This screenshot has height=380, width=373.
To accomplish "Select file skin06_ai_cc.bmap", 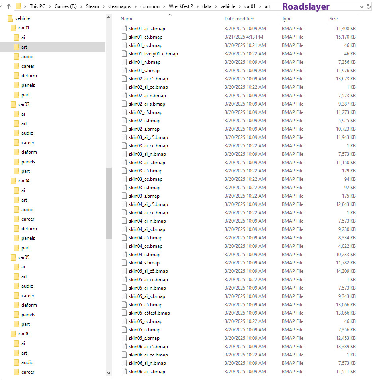I will point(148,355).
